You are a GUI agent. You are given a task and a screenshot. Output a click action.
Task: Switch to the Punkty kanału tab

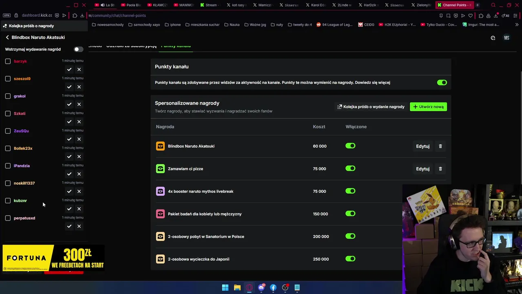(x=176, y=46)
